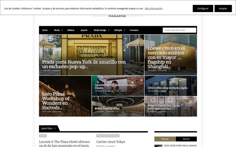Go to Inicio in the navigation bar
This screenshot has height=147, width=236.
point(45,30)
